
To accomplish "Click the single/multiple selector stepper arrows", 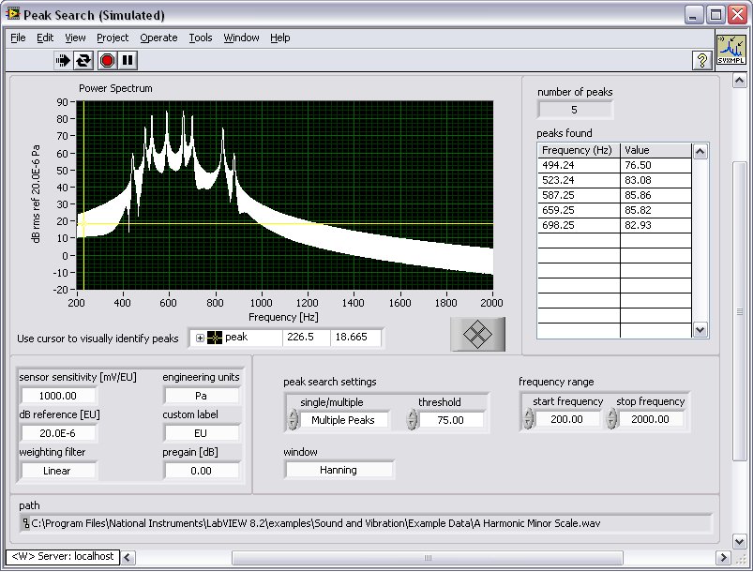I will click(x=293, y=419).
